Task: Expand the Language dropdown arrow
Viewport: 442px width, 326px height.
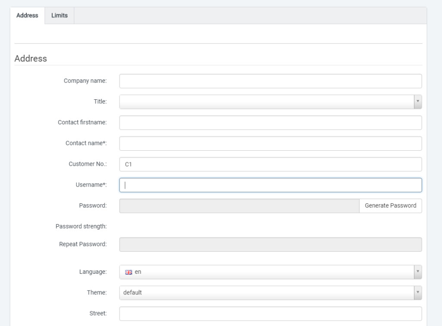Action: pyautogui.click(x=417, y=272)
